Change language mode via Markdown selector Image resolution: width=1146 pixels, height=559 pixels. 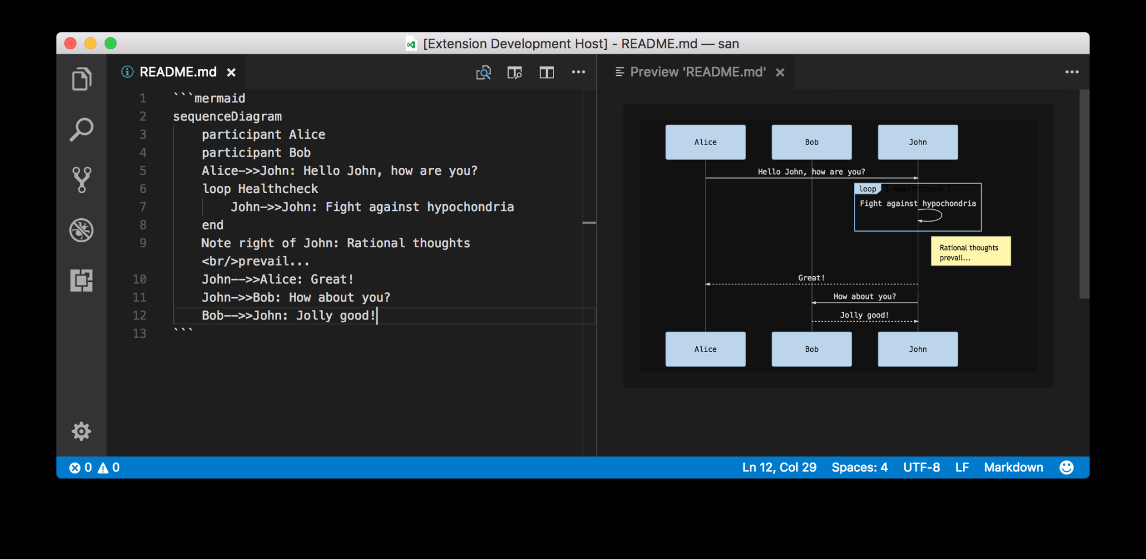pyautogui.click(x=1013, y=467)
